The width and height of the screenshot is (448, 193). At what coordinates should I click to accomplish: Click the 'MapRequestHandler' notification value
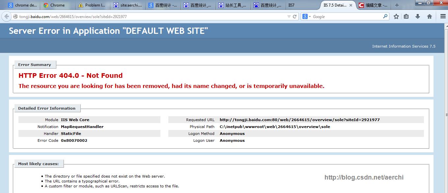click(82, 127)
